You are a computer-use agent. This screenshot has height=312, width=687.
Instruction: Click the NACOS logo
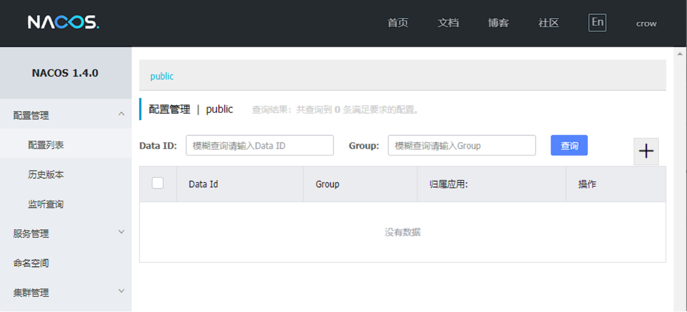tap(63, 22)
